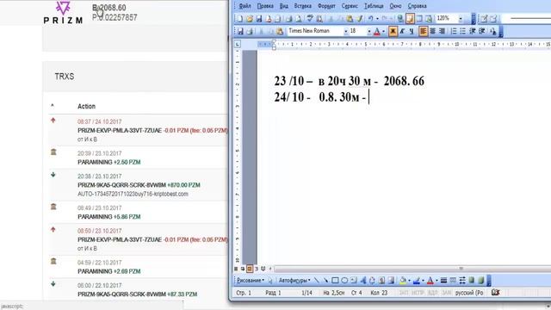551x310 pixels.
Task: Open the Таблица menu
Action: 374,6
